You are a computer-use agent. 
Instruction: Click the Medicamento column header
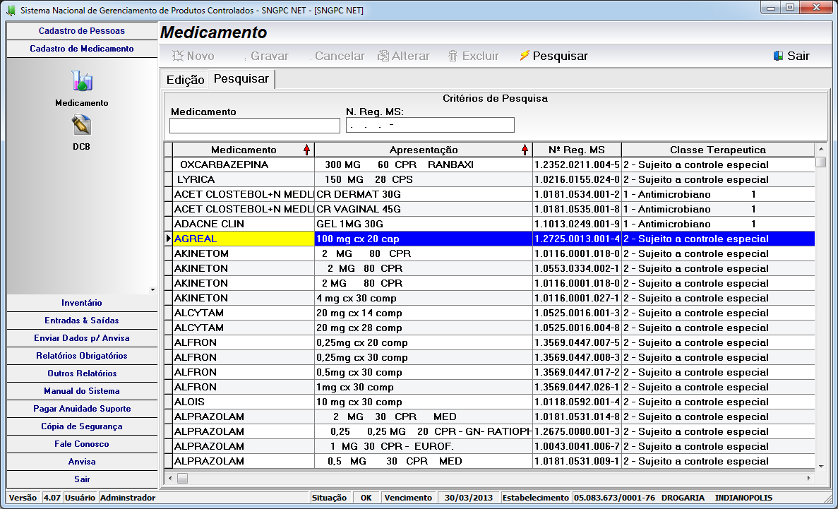(244, 150)
